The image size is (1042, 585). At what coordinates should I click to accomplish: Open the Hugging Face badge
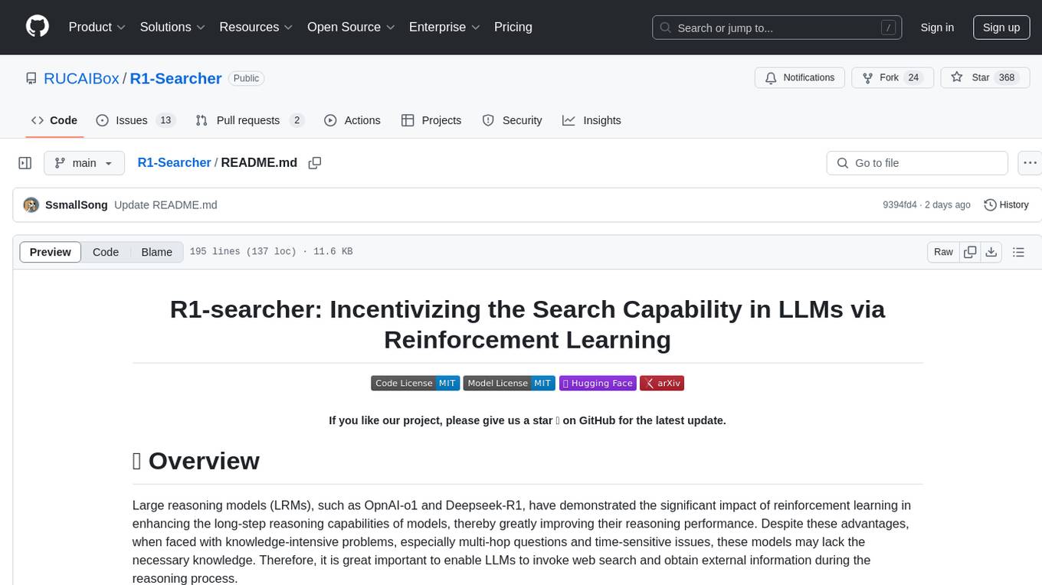(598, 383)
